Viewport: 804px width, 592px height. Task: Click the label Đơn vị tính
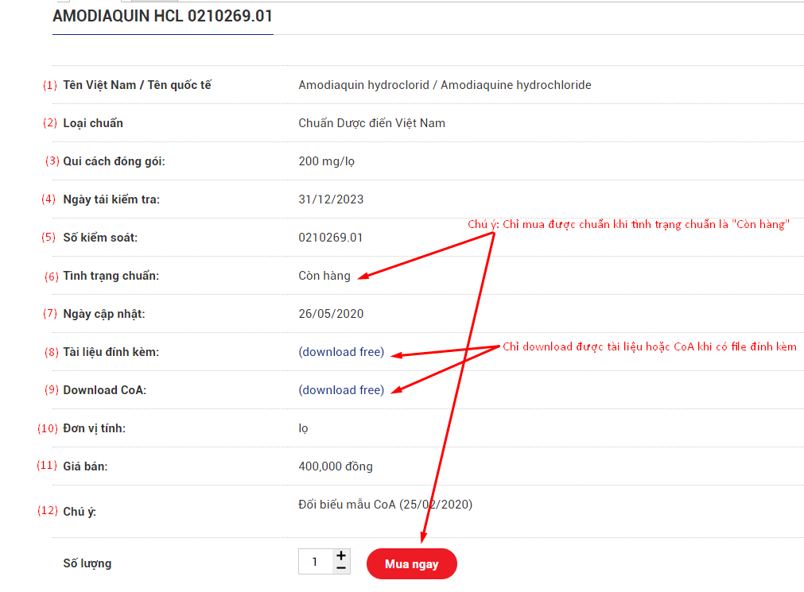click(94, 428)
